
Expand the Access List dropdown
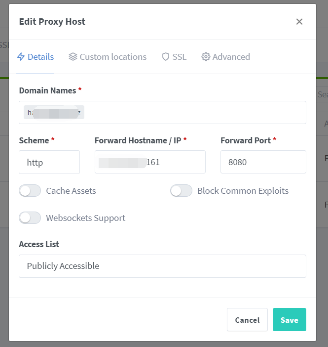coord(162,266)
